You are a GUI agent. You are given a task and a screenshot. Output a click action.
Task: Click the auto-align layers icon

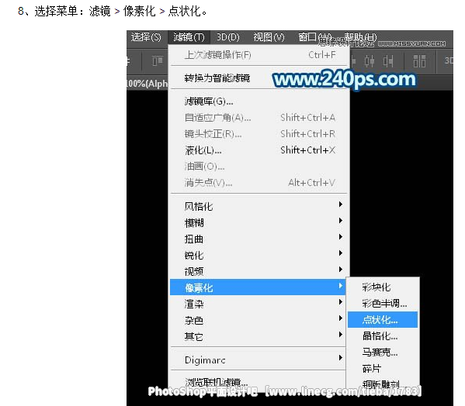[419, 61]
